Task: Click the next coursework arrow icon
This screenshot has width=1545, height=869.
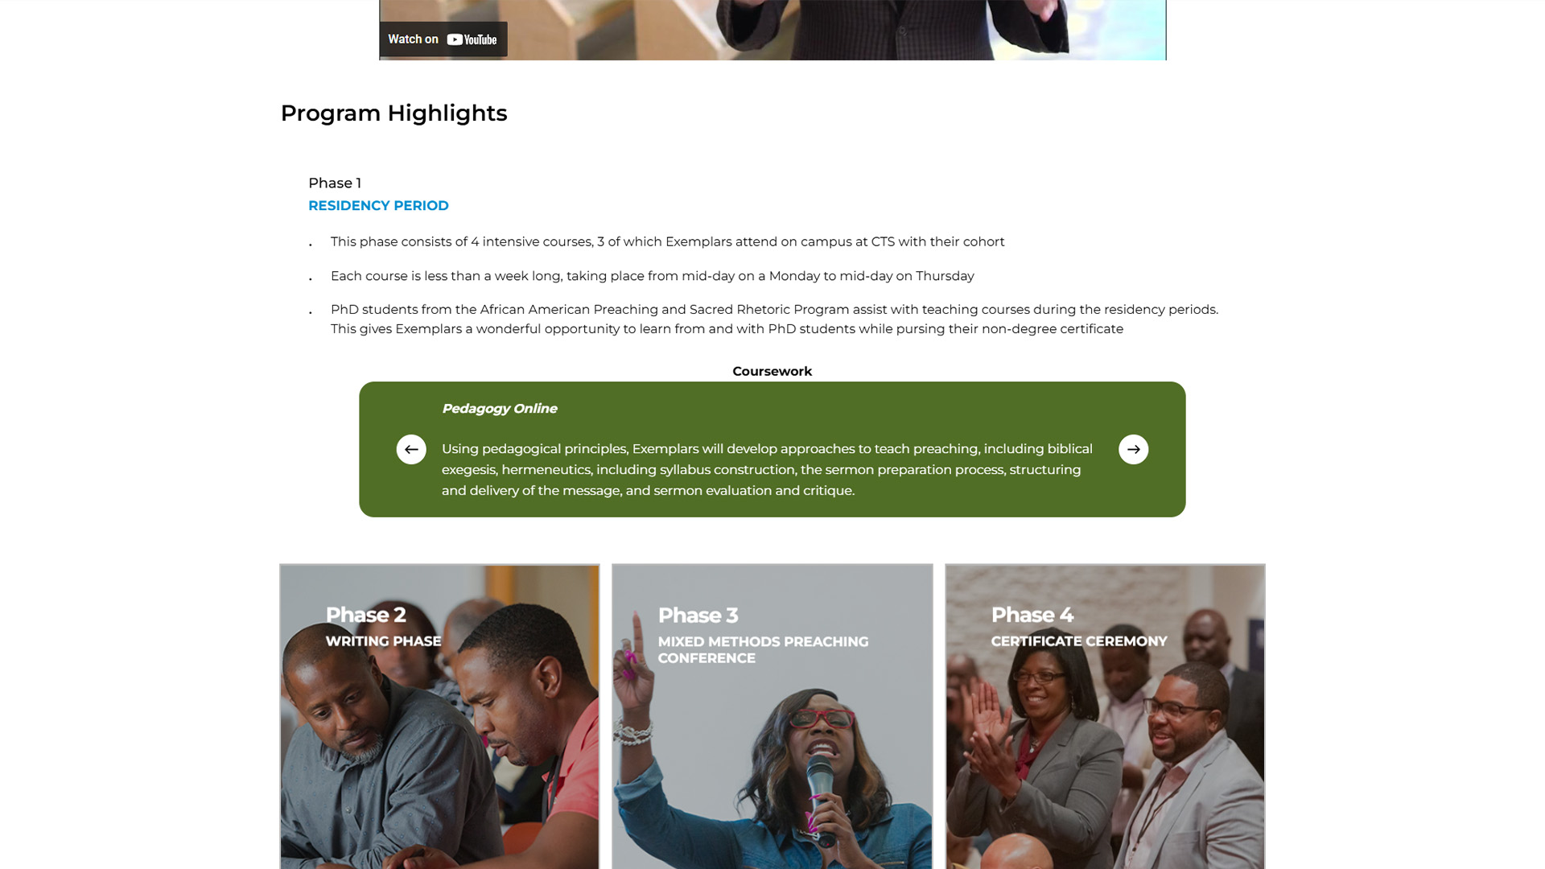Action: 1133,449
